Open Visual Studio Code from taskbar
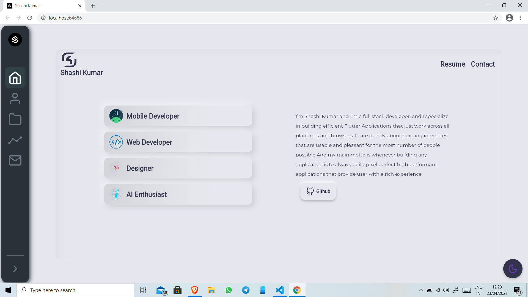 (x=280, y=290)
